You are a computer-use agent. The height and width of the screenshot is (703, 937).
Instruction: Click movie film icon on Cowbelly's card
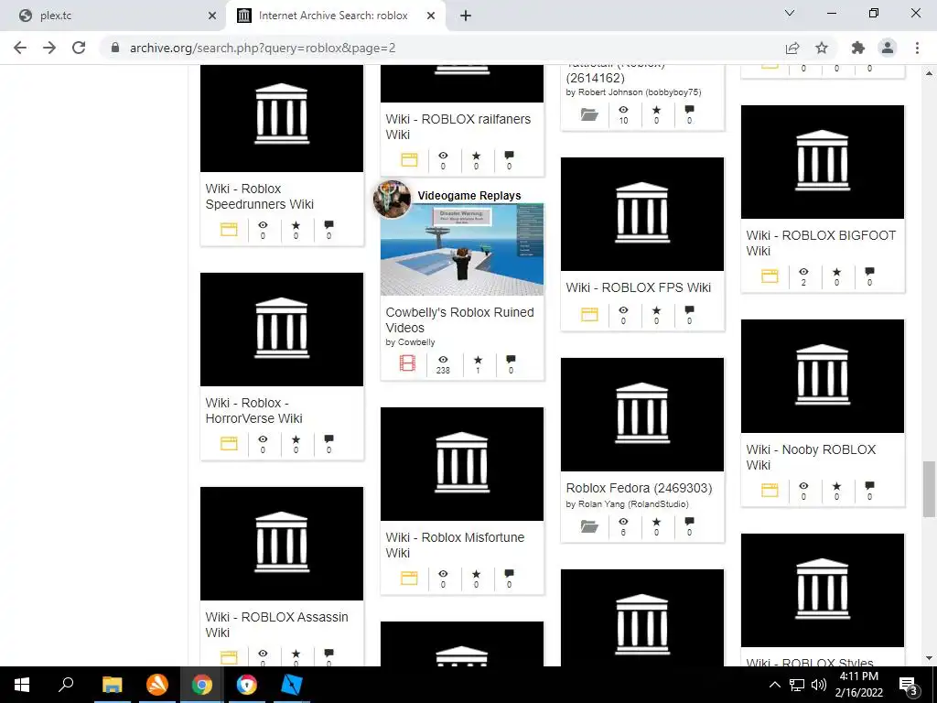pyautogui.click(x=407, y=362)
